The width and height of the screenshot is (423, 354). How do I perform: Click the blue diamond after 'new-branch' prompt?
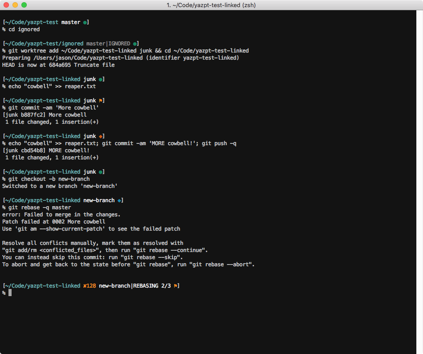pyautogui.click(x=119, y=200)
